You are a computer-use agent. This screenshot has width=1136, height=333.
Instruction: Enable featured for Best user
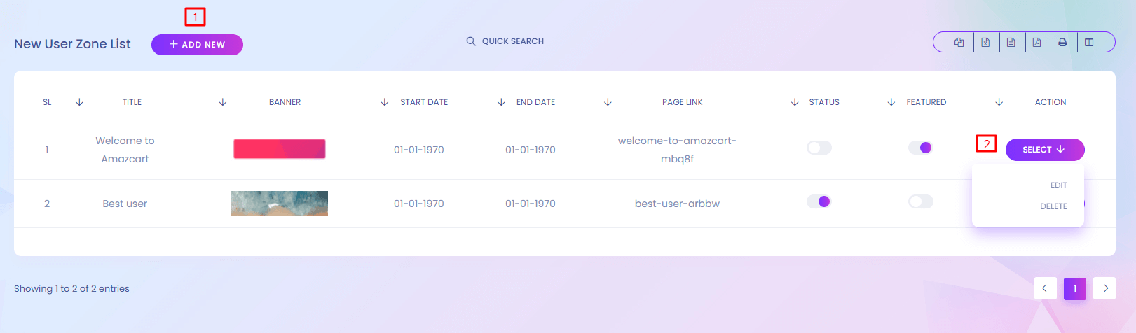(x=920, y=201)
